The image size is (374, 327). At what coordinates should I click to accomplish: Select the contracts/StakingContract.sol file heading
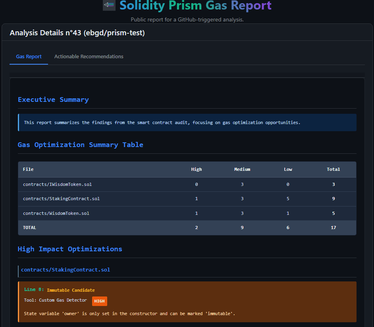pos(66,270)
